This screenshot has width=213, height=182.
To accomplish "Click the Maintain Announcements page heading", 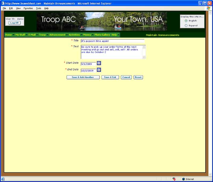I will pos(162,35).
